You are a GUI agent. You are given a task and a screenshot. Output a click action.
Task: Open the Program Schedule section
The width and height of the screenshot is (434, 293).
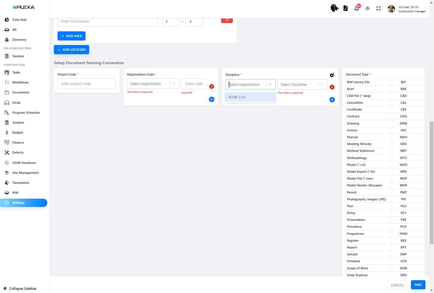click(x=26, y=113)
